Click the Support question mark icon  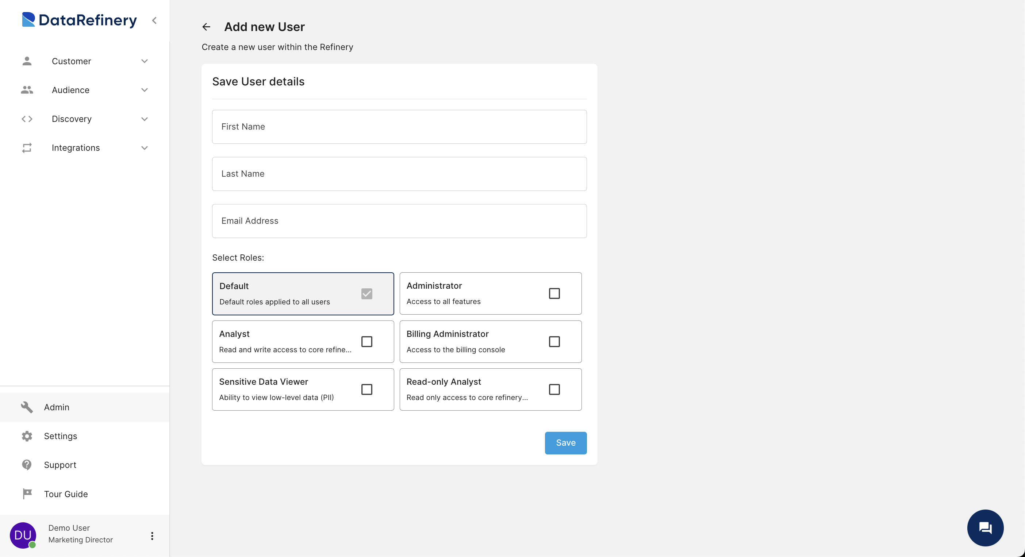tap(27, 465)
